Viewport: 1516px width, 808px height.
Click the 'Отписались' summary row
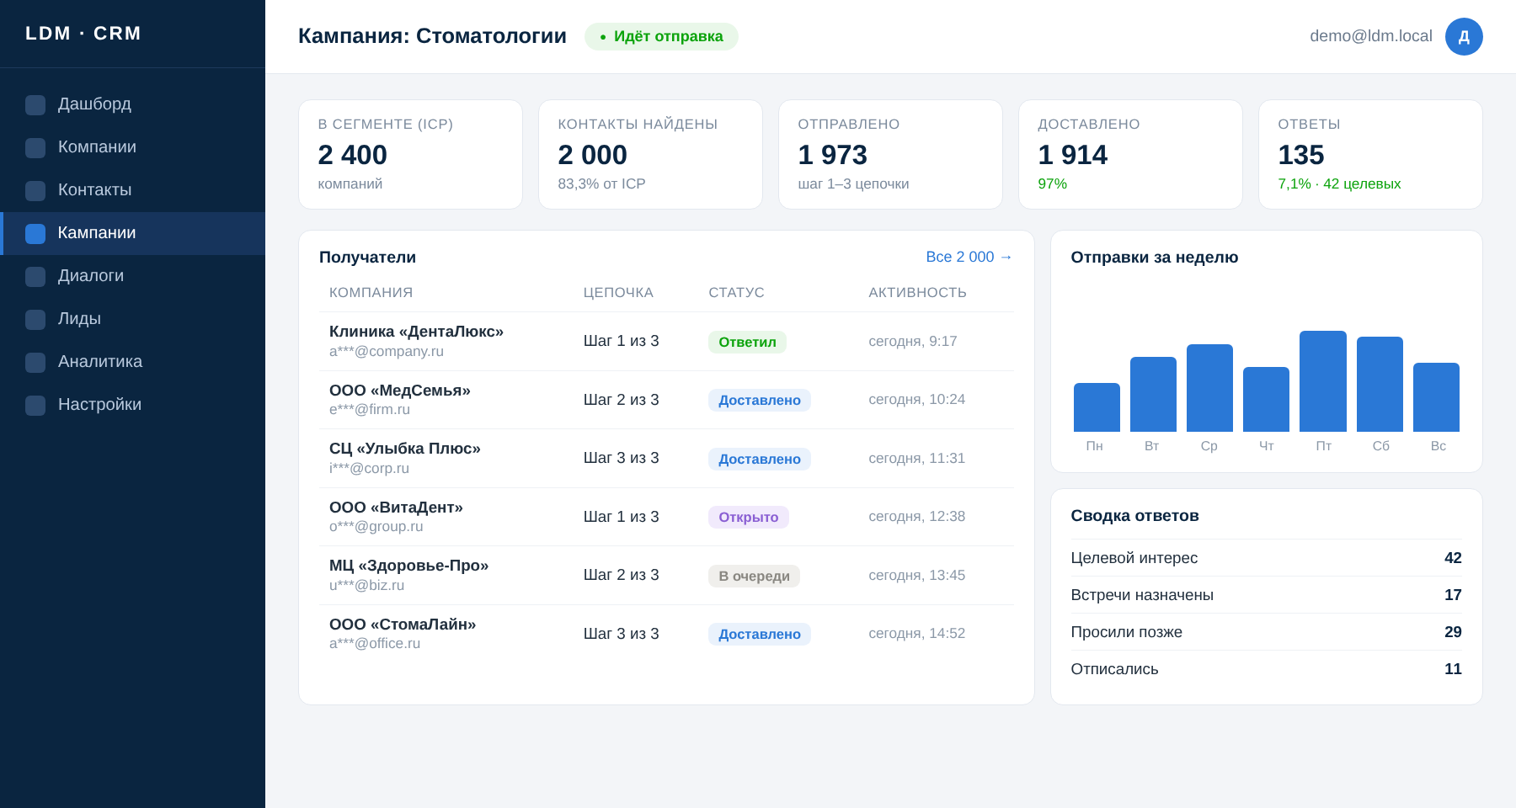[x=1266, y=669]
